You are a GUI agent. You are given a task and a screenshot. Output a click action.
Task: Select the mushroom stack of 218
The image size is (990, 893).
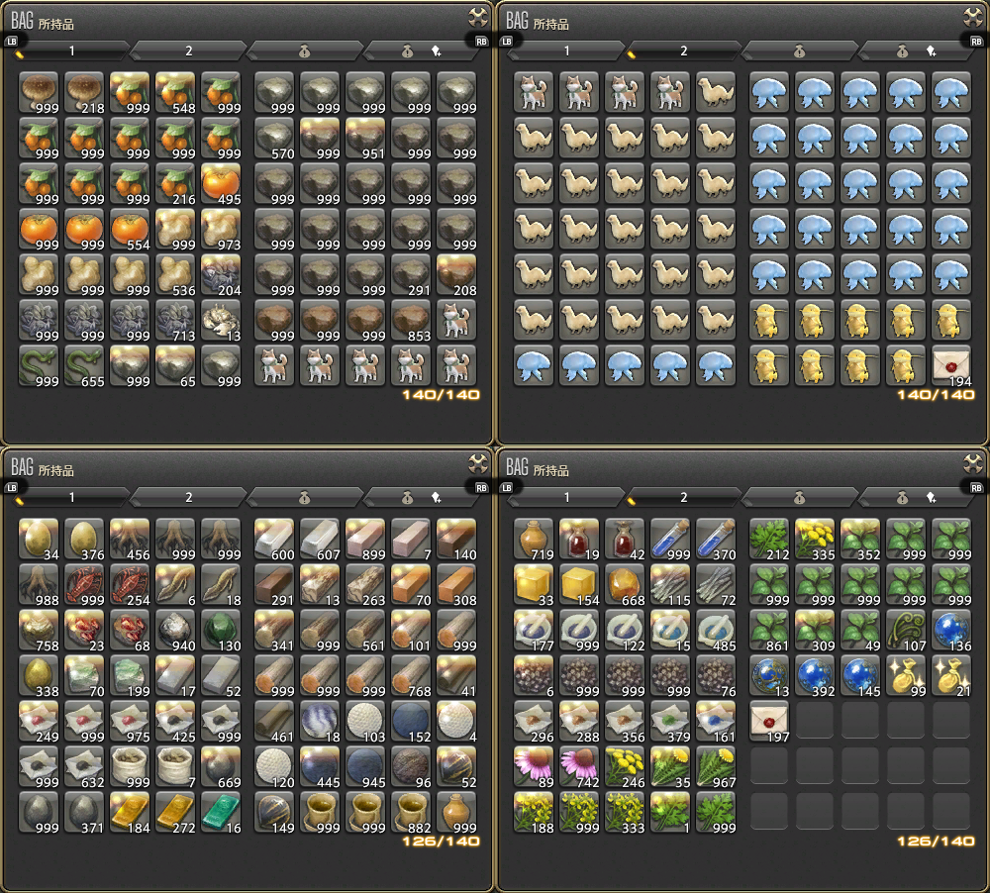(x=84, y=91)
